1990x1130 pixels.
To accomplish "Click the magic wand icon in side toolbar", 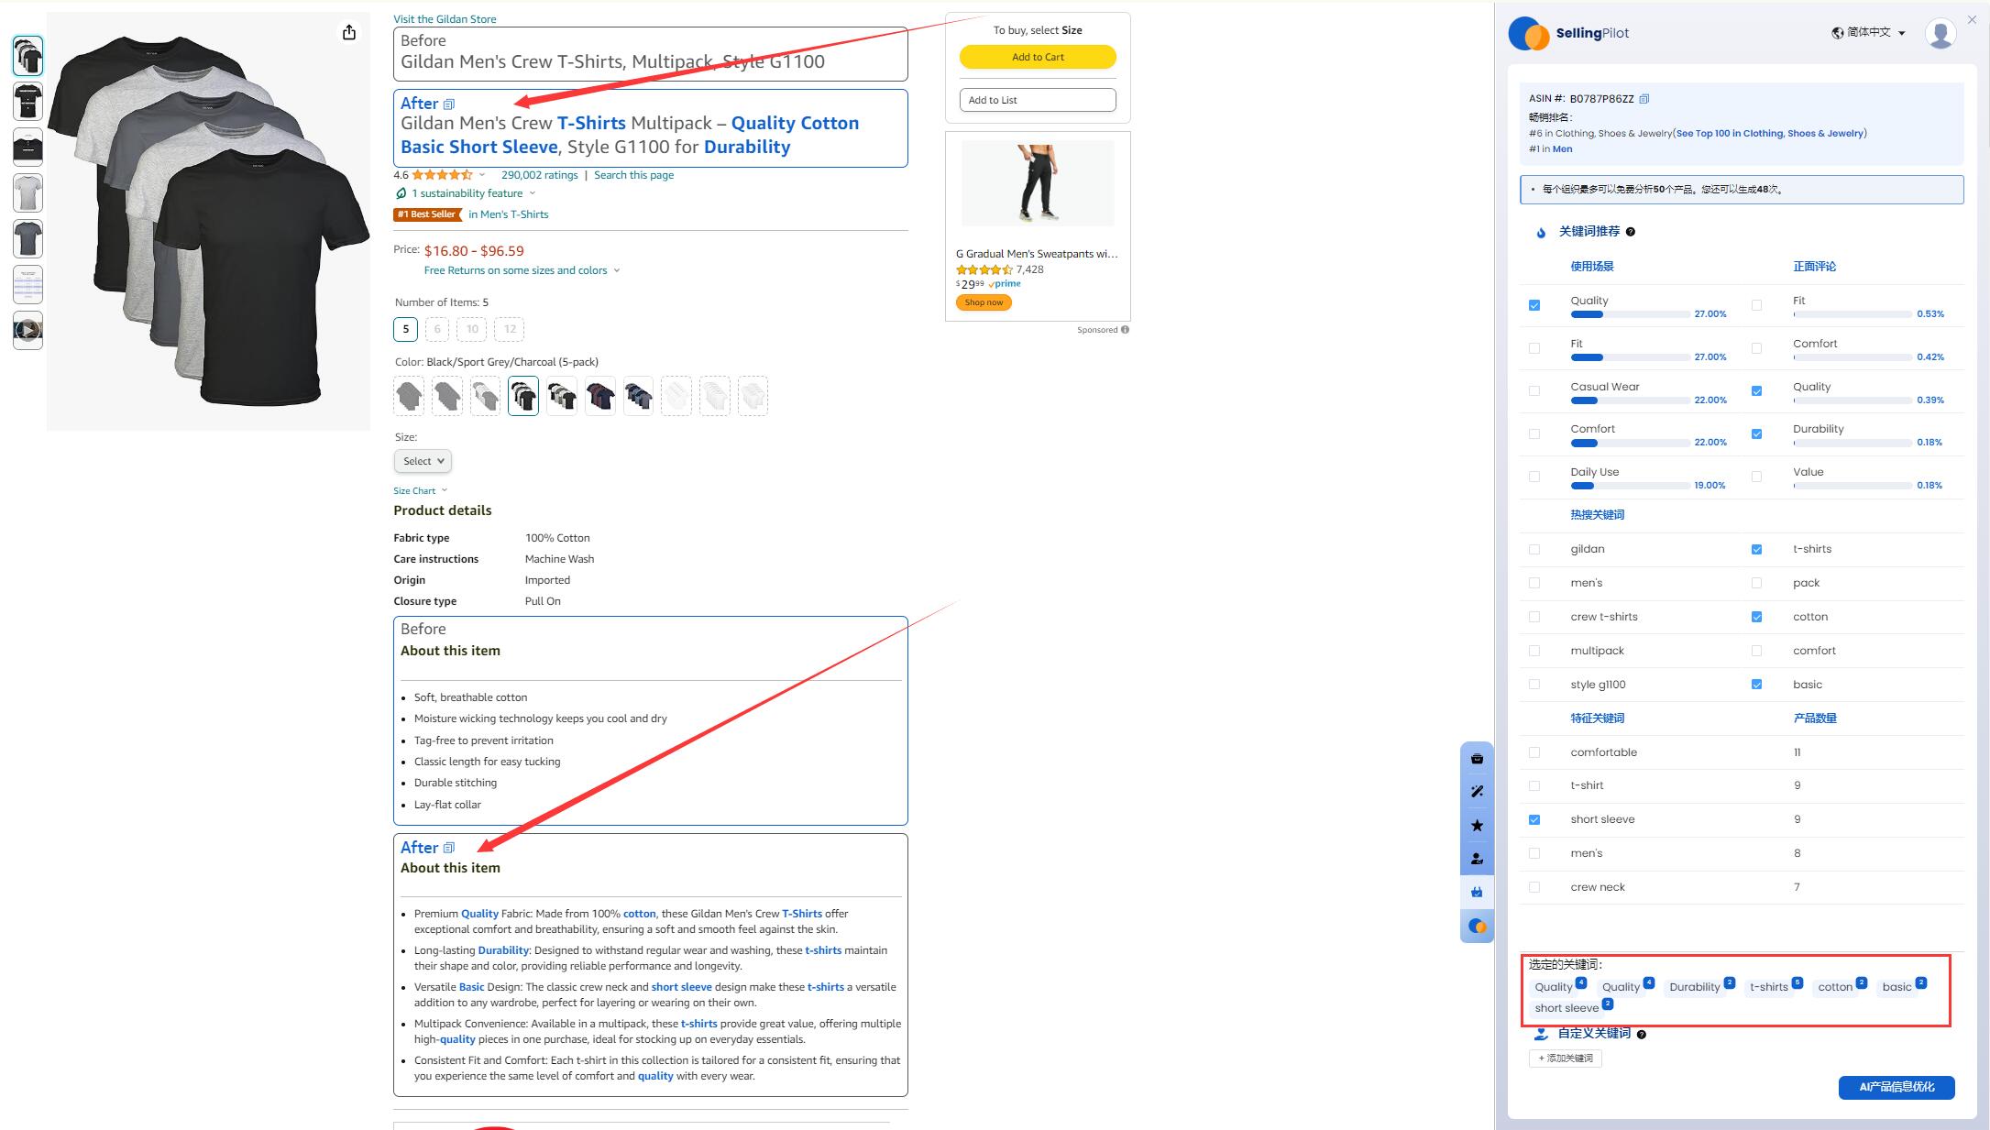I will [x=1477, y=792].
